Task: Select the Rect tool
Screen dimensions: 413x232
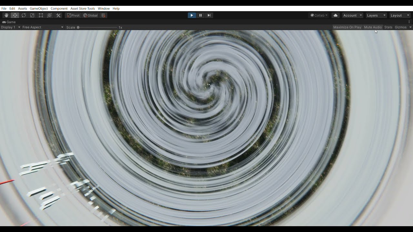Action: pyautogui.click(x=41, y=15)
